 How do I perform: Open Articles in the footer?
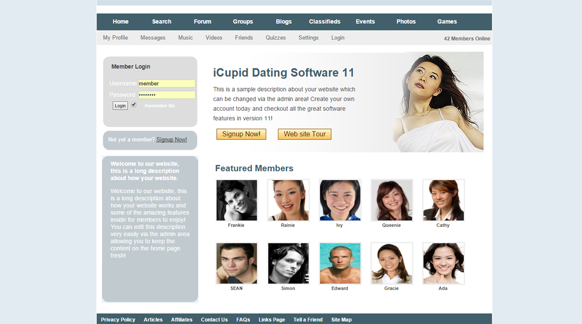[x=153, y=320]
